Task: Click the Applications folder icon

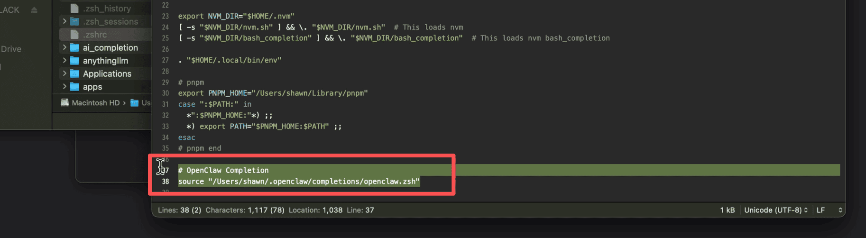Action: [x=74, y=73]
